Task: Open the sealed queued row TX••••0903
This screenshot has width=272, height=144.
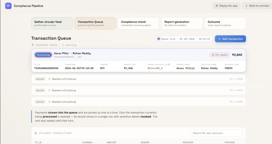Action: tap(139, 102)
